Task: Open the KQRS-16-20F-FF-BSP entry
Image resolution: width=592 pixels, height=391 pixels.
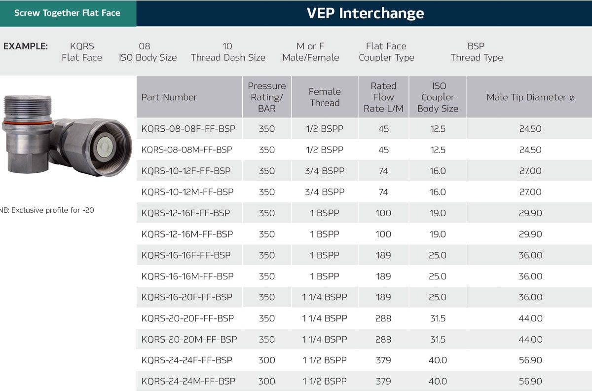Action: click(186, 297)
